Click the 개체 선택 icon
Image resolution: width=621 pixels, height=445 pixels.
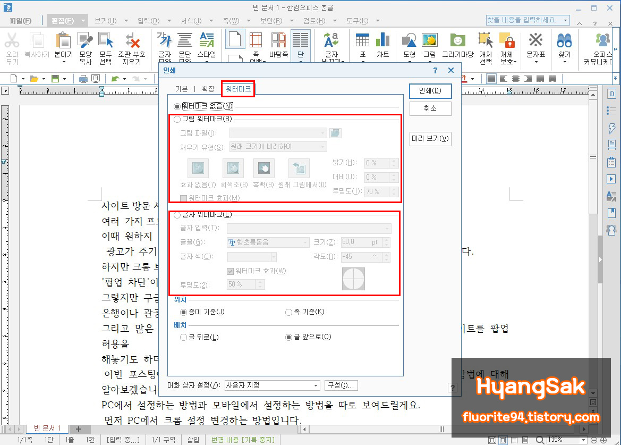click(486, 40)
